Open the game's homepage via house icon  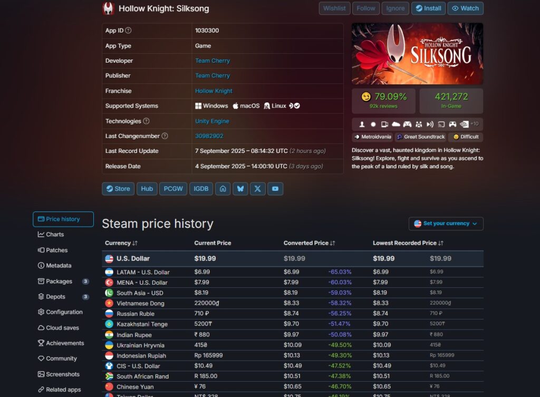pos(223,189)
